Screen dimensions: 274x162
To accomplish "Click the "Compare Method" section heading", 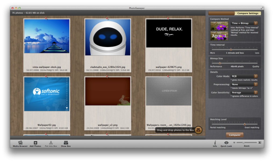I will 219,19.
